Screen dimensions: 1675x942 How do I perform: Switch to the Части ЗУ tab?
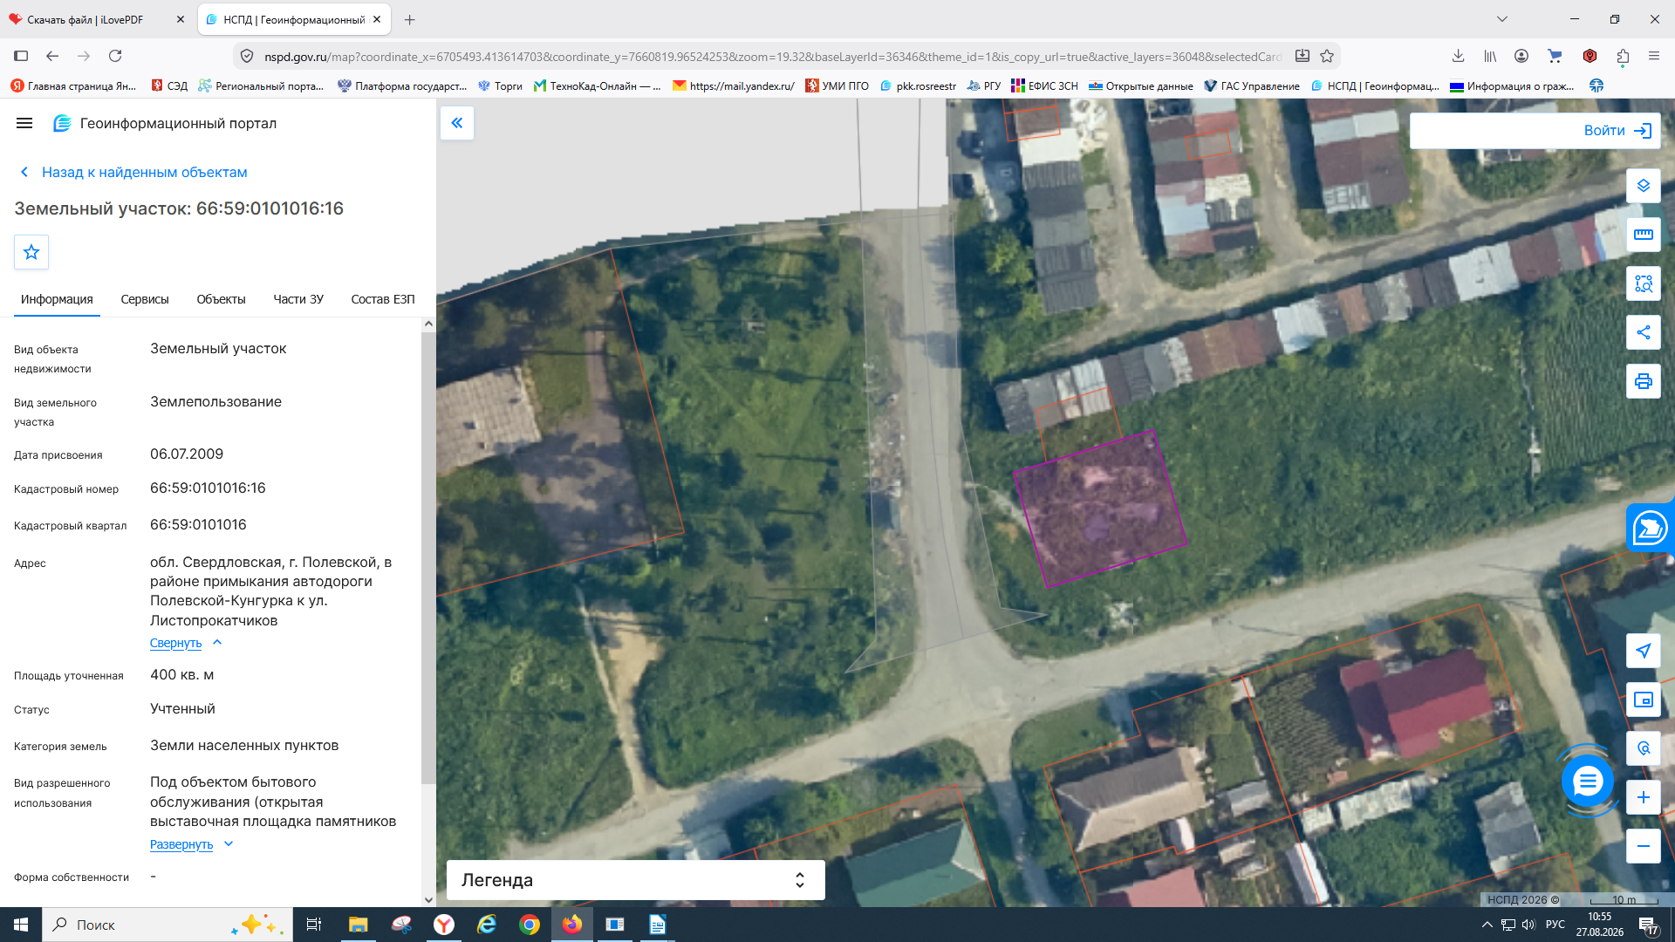[x=298, y=299]
